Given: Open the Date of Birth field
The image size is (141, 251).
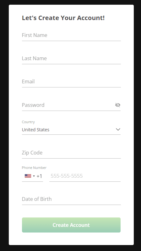Looking at the screenshot, I should [71, 199].
